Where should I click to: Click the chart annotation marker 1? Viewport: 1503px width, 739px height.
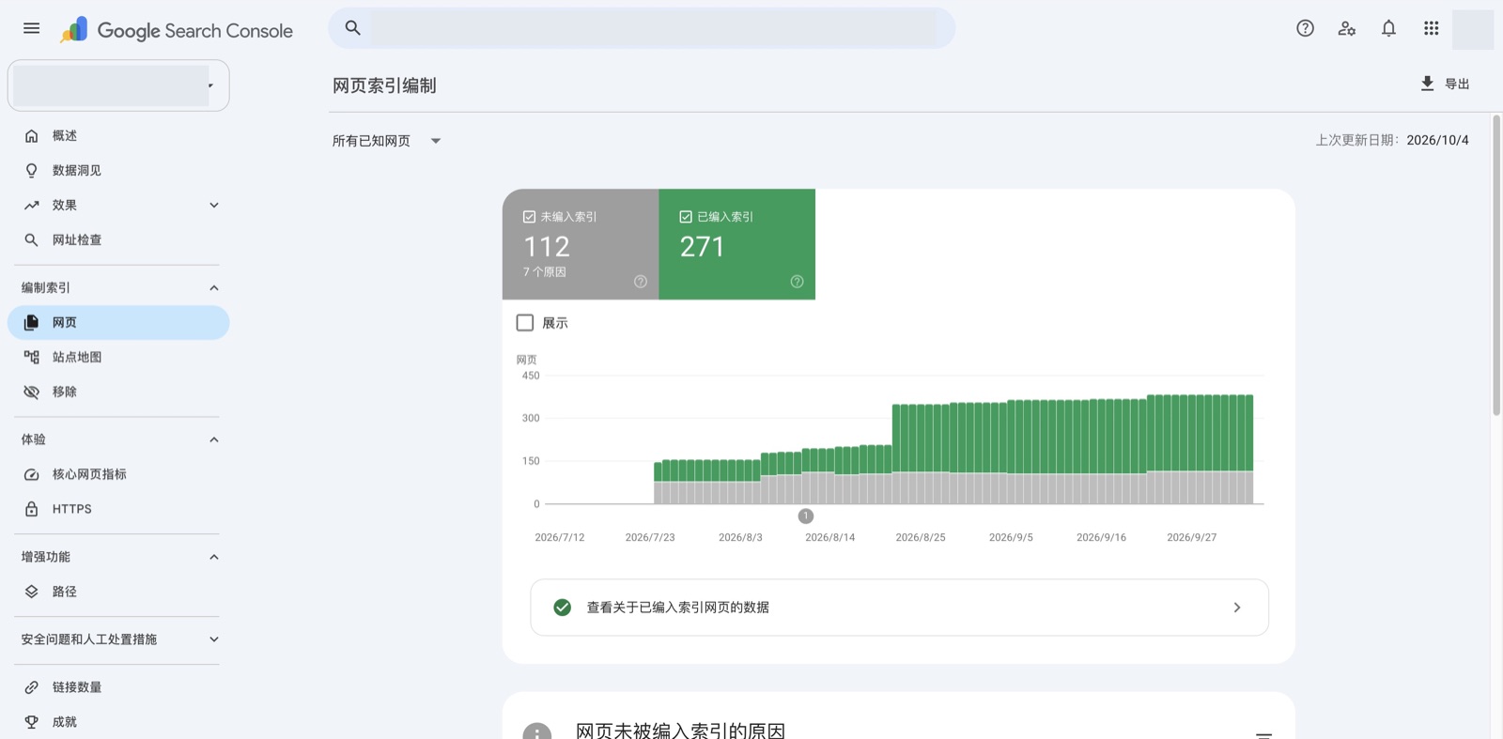pos(806,516)
